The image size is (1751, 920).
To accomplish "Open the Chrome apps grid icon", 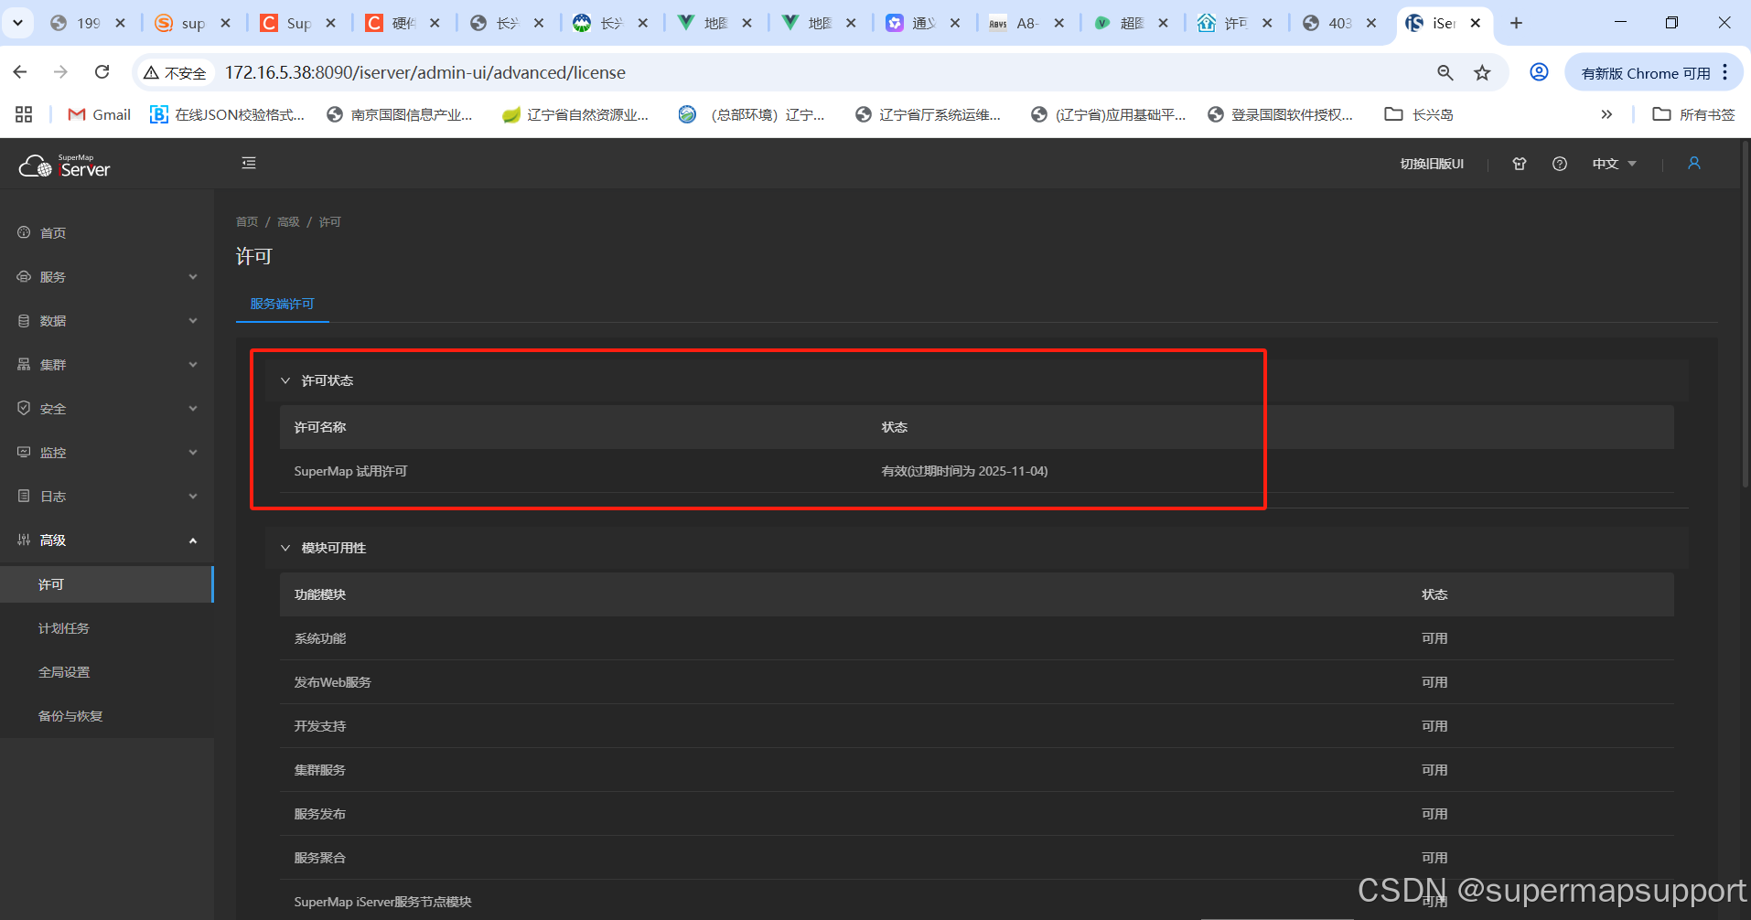I will (24, 114).
